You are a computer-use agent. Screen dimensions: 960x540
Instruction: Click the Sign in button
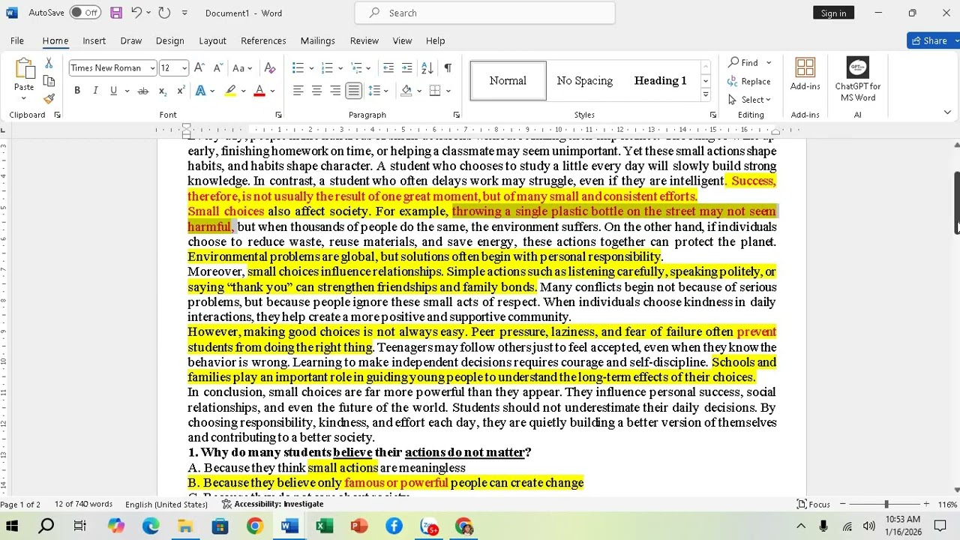pyautogui.click(x=833, y=13)
